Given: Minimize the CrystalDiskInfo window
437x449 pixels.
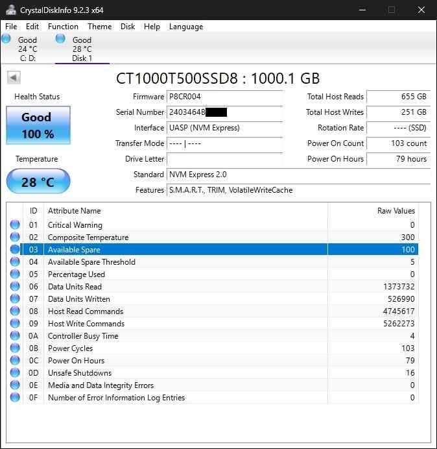Looking at the screenshot, I should tap(362, 10).
